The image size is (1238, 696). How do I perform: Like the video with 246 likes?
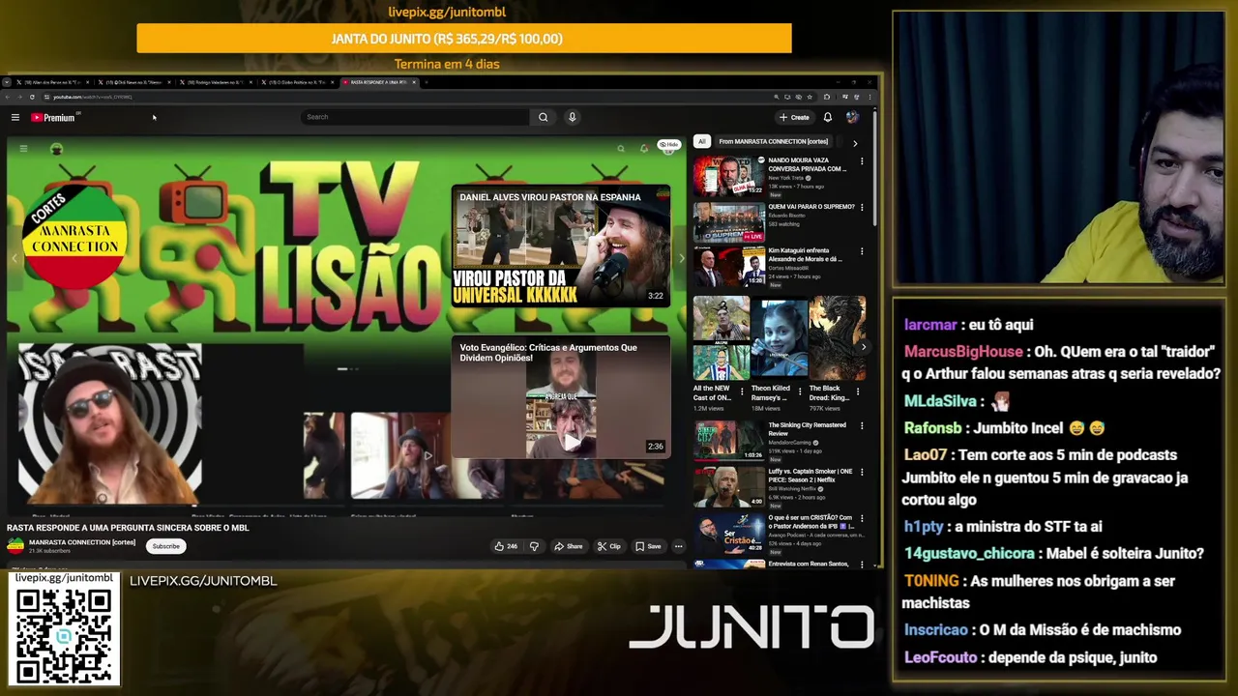coord(506,546)
